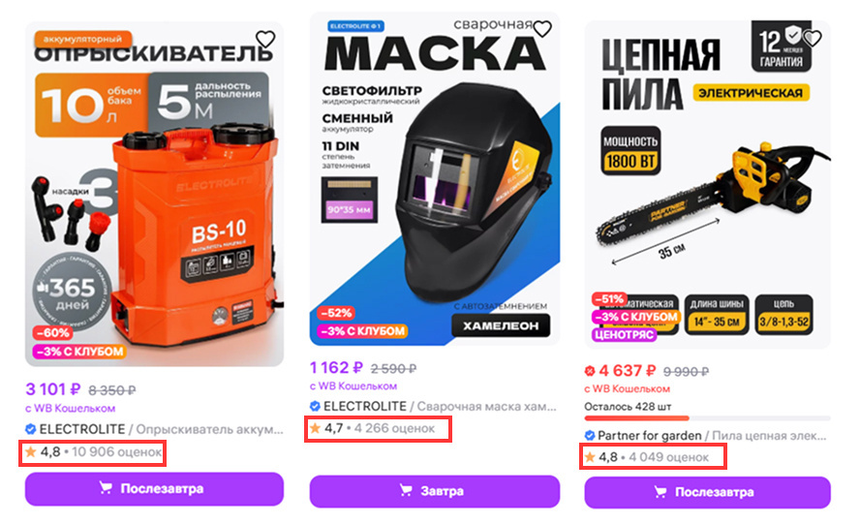Open the black welding mask product image
Viewport: 860px width, 524px height.
(x=435, y=179)
